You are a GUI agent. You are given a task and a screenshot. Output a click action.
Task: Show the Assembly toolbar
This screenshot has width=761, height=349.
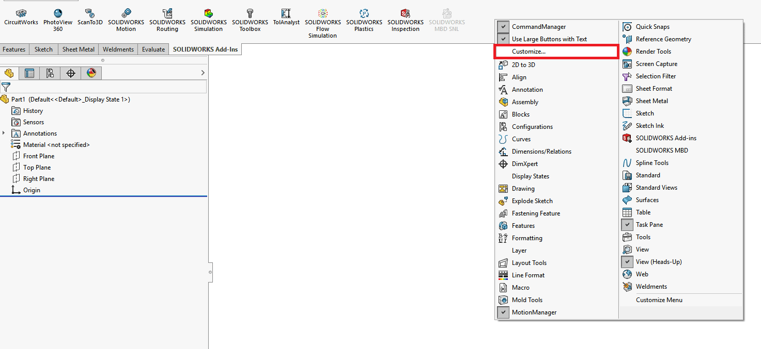pyautogui.click(x=556, y=102)
